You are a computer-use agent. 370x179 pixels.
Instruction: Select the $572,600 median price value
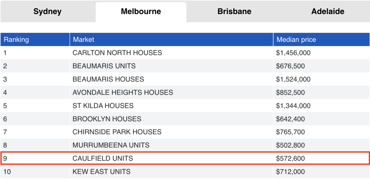tap(291, 159)
